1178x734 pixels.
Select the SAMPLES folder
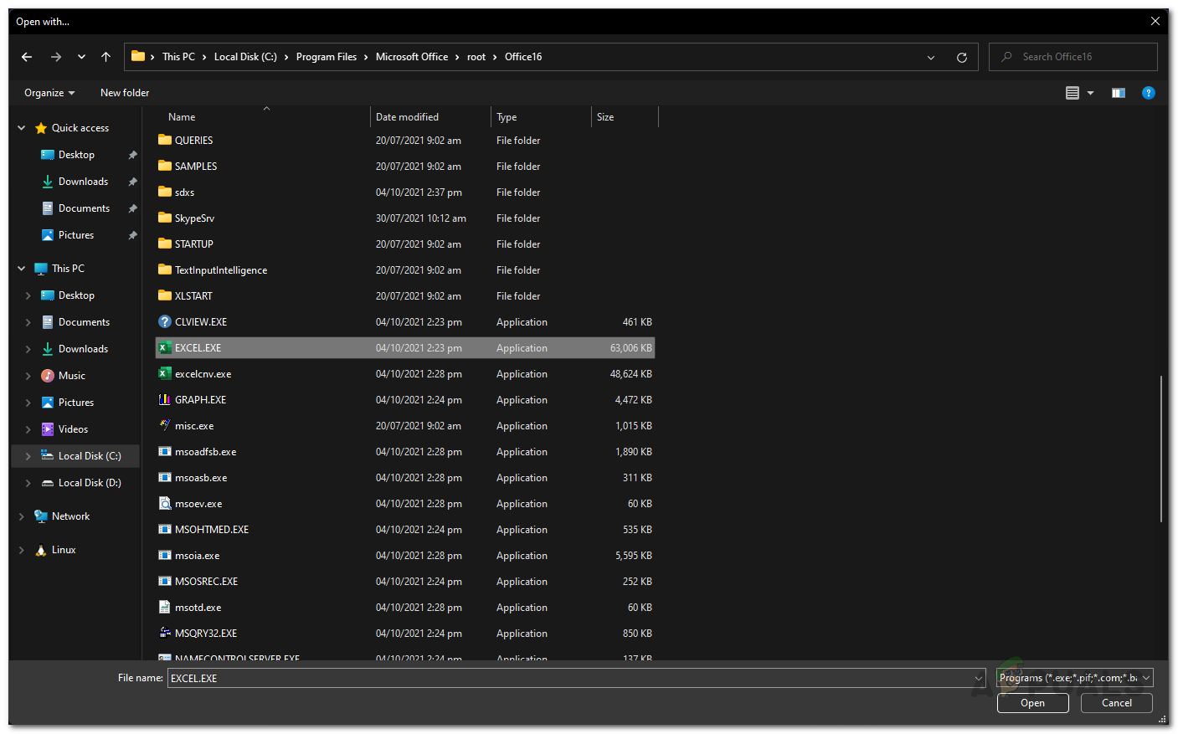tap(405, 167)
